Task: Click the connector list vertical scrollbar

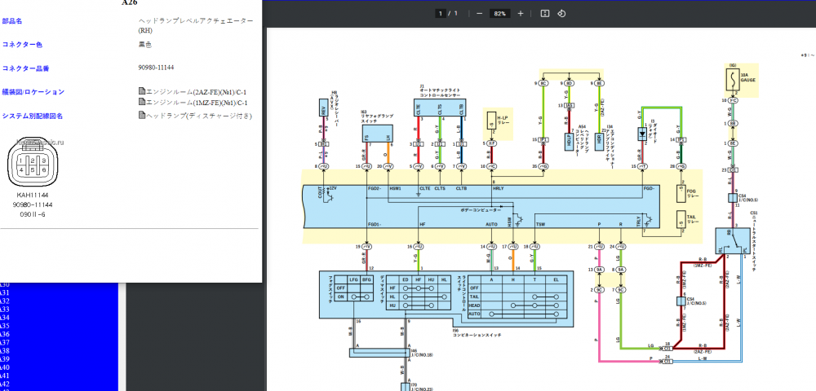Action: coord(122,336)
